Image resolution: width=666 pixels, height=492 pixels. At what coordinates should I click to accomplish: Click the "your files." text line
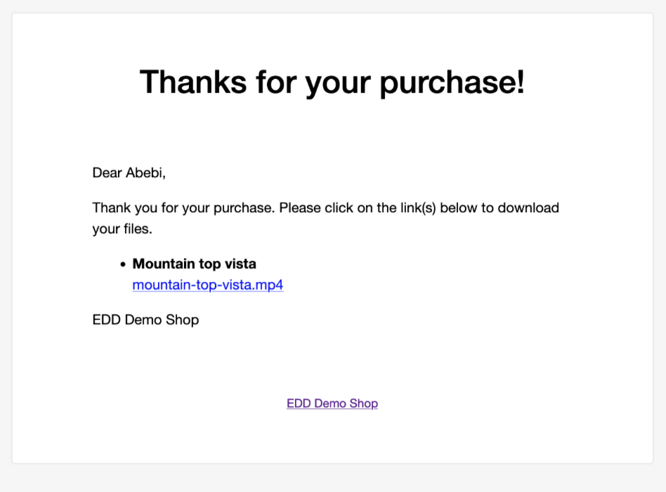pos(122,229)
